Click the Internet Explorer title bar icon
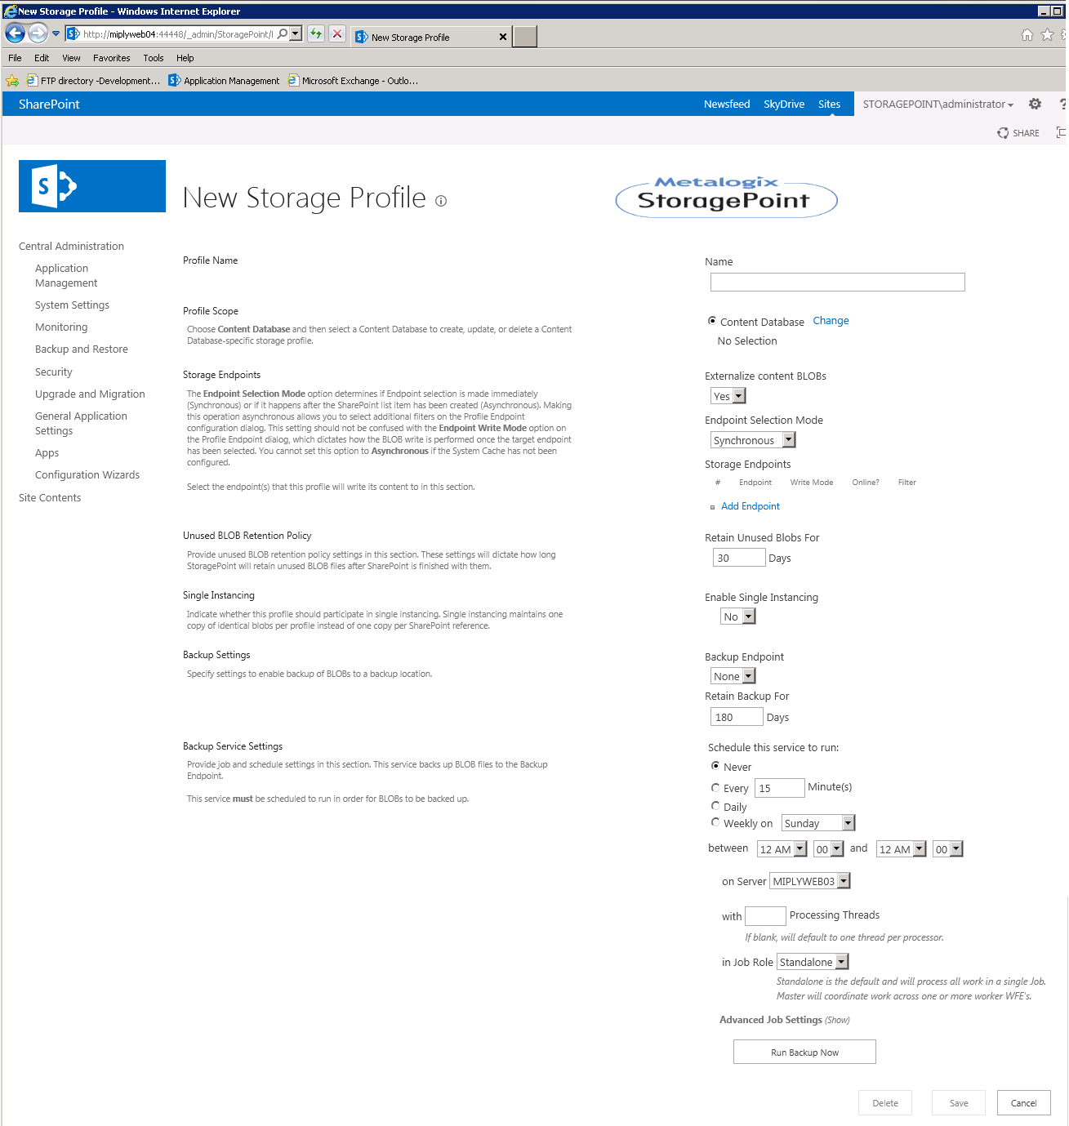The height and width of the screenshot is (1126, 1069). pyautogui.click(x=11, y=11)
